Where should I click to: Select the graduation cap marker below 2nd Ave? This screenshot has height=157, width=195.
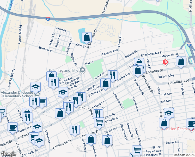click(x=169, y=113)
